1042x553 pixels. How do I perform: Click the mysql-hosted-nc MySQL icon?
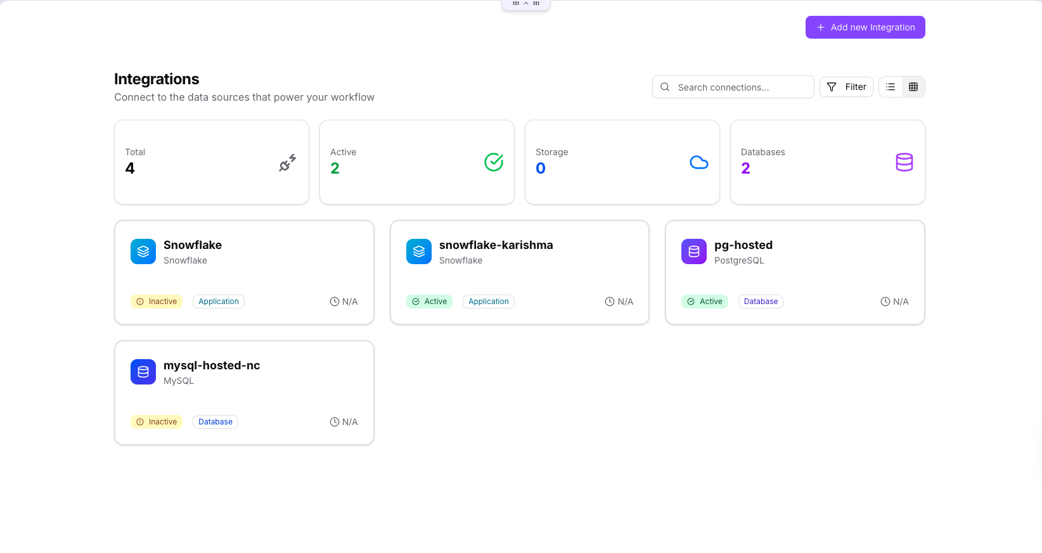(x=143, y=372)
